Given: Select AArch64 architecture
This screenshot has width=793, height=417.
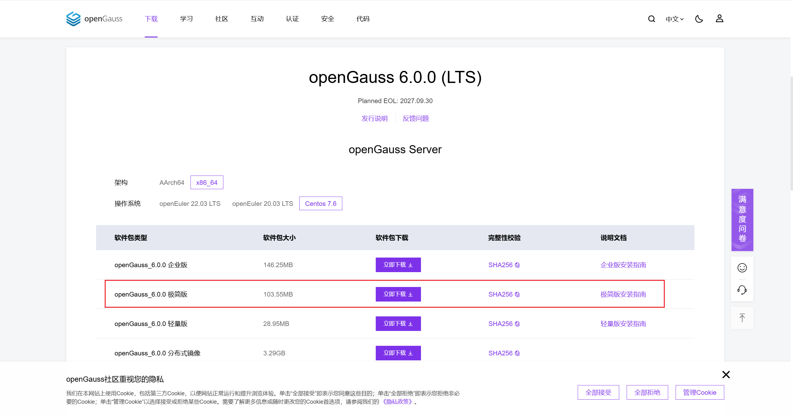Looking at the screenshot, I should click(172, 183).
